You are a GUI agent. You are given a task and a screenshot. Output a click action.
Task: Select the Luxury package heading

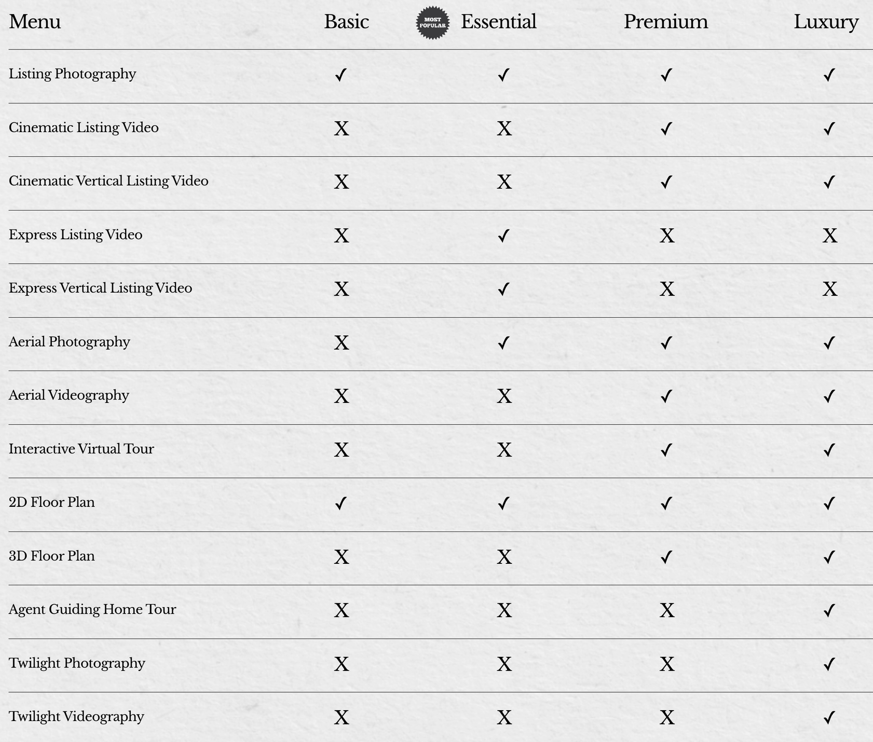(826, 22)
